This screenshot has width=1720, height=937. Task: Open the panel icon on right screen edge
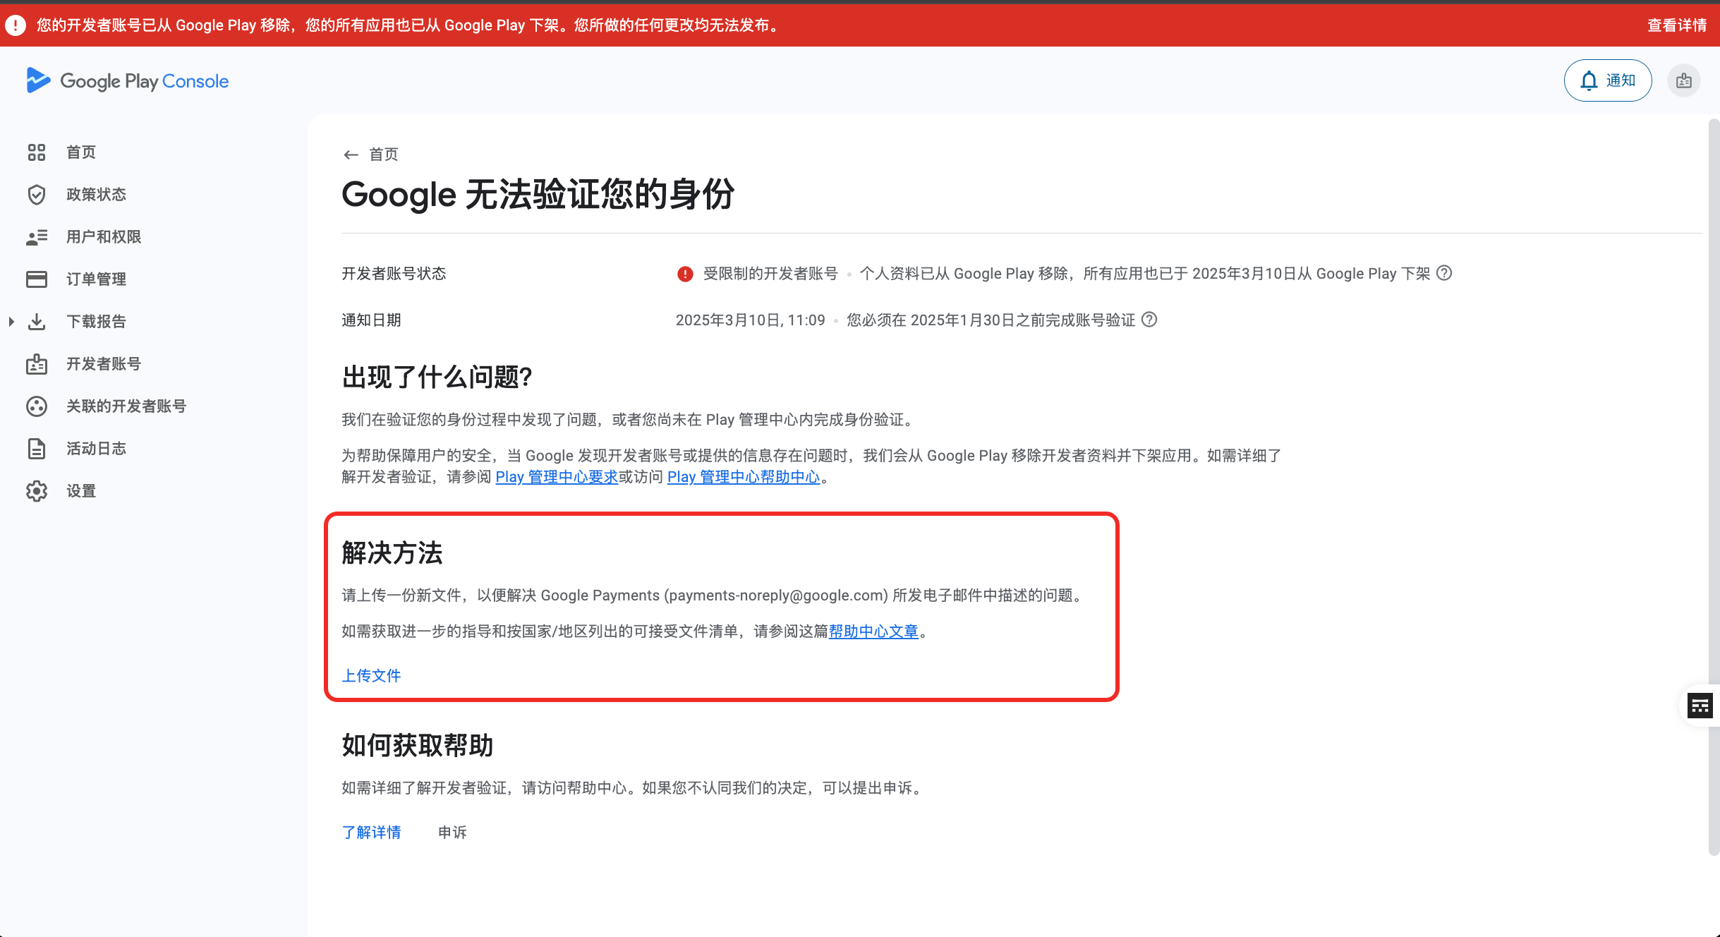(1700, 705)
